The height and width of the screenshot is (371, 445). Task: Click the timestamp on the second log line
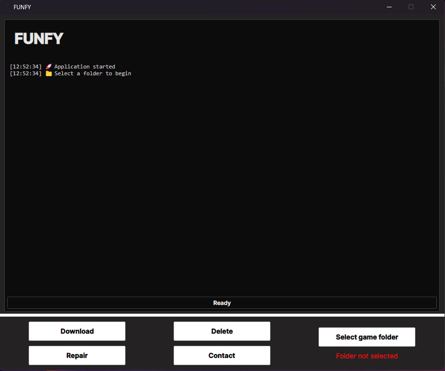click(x=26, y=74)
